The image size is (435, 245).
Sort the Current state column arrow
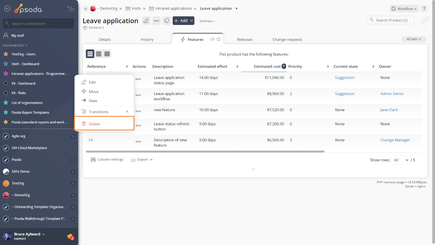[373, 66]
